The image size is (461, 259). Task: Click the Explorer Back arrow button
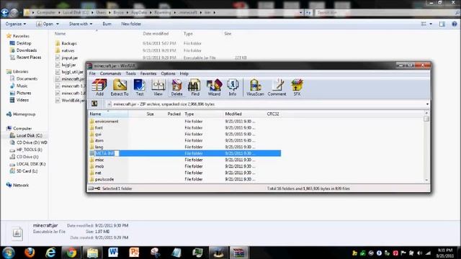coord(5,12)
